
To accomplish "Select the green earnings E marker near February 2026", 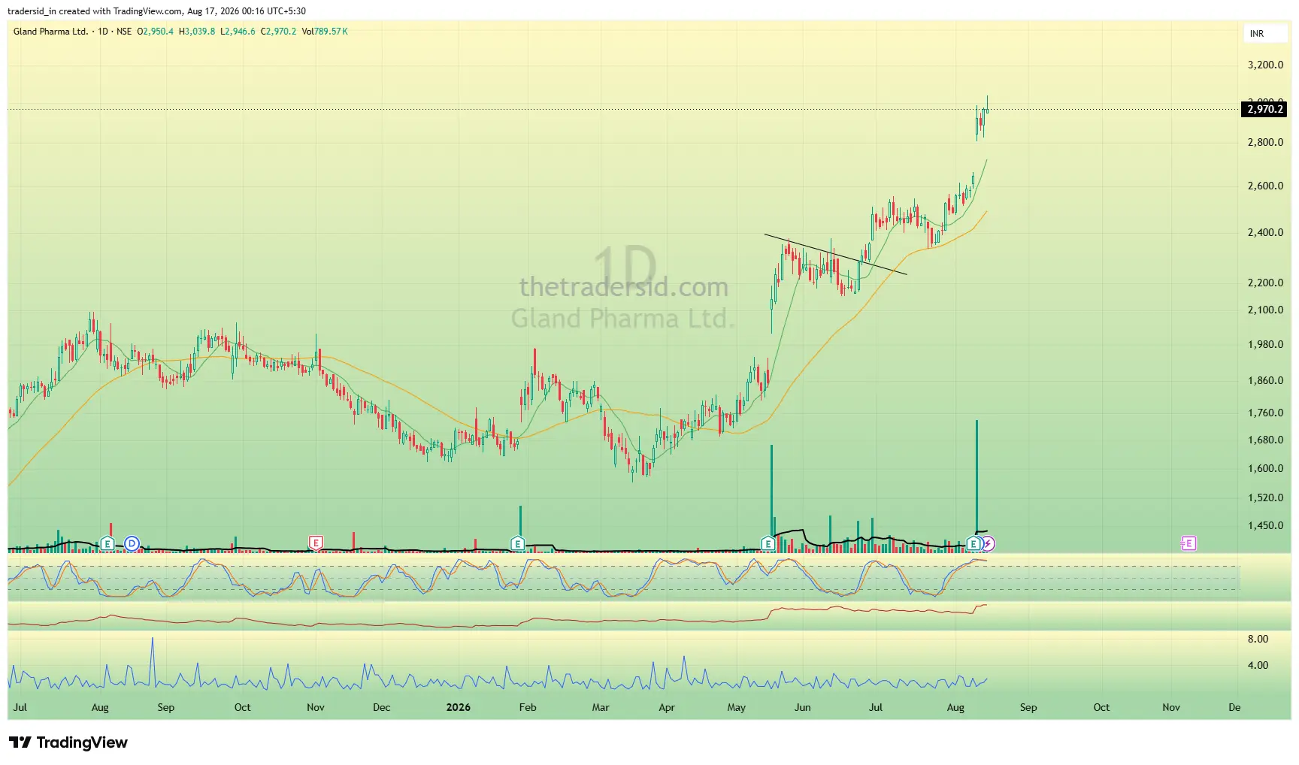I will click(x=517, y=543).
